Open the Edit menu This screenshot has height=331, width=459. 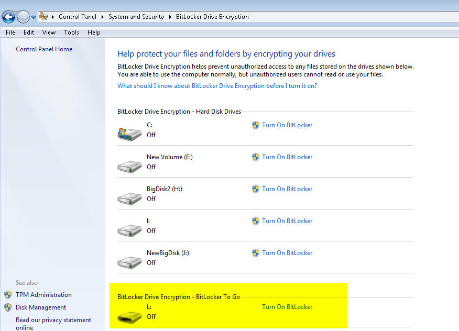tap(29, 32)
